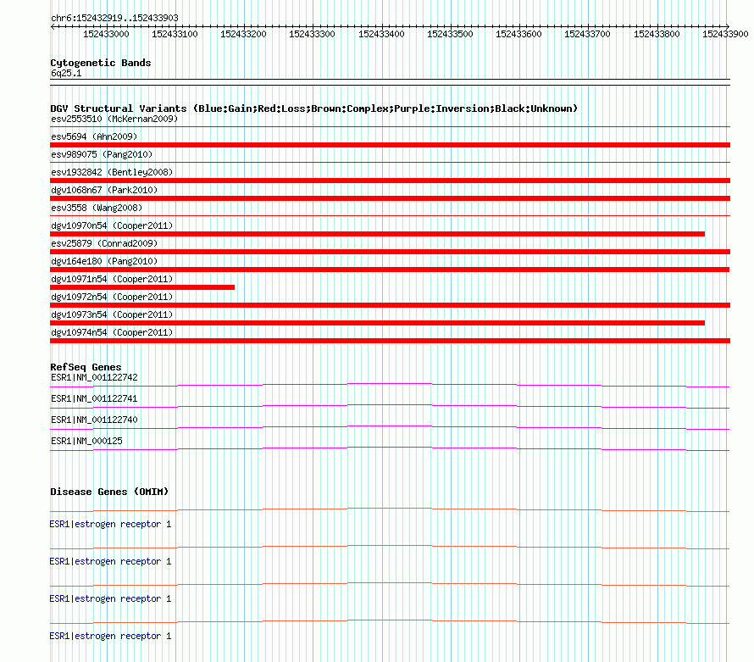The width and height of the screenshot is (754, 662).
Task: Open the second ESR1|estrogen receptor 1 link
Action: click(x=110, y=561)
